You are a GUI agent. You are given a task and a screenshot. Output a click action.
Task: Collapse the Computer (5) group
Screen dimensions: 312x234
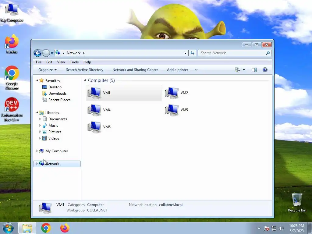tap(85, 80)
